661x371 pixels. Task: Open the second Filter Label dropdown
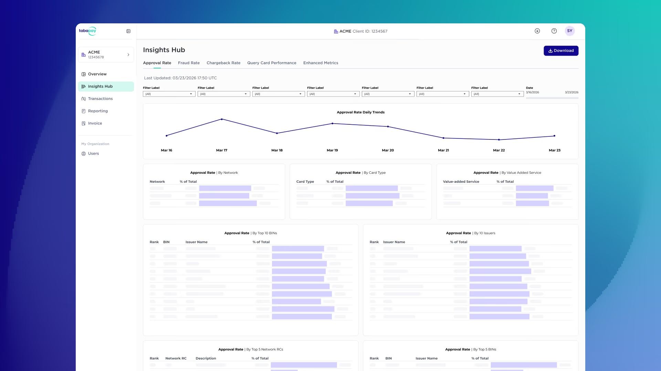tap(224, 94)
